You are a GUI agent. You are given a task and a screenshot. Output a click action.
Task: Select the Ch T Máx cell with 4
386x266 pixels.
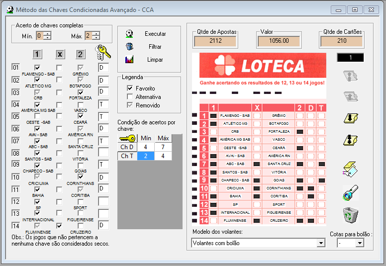click(163, 156)
